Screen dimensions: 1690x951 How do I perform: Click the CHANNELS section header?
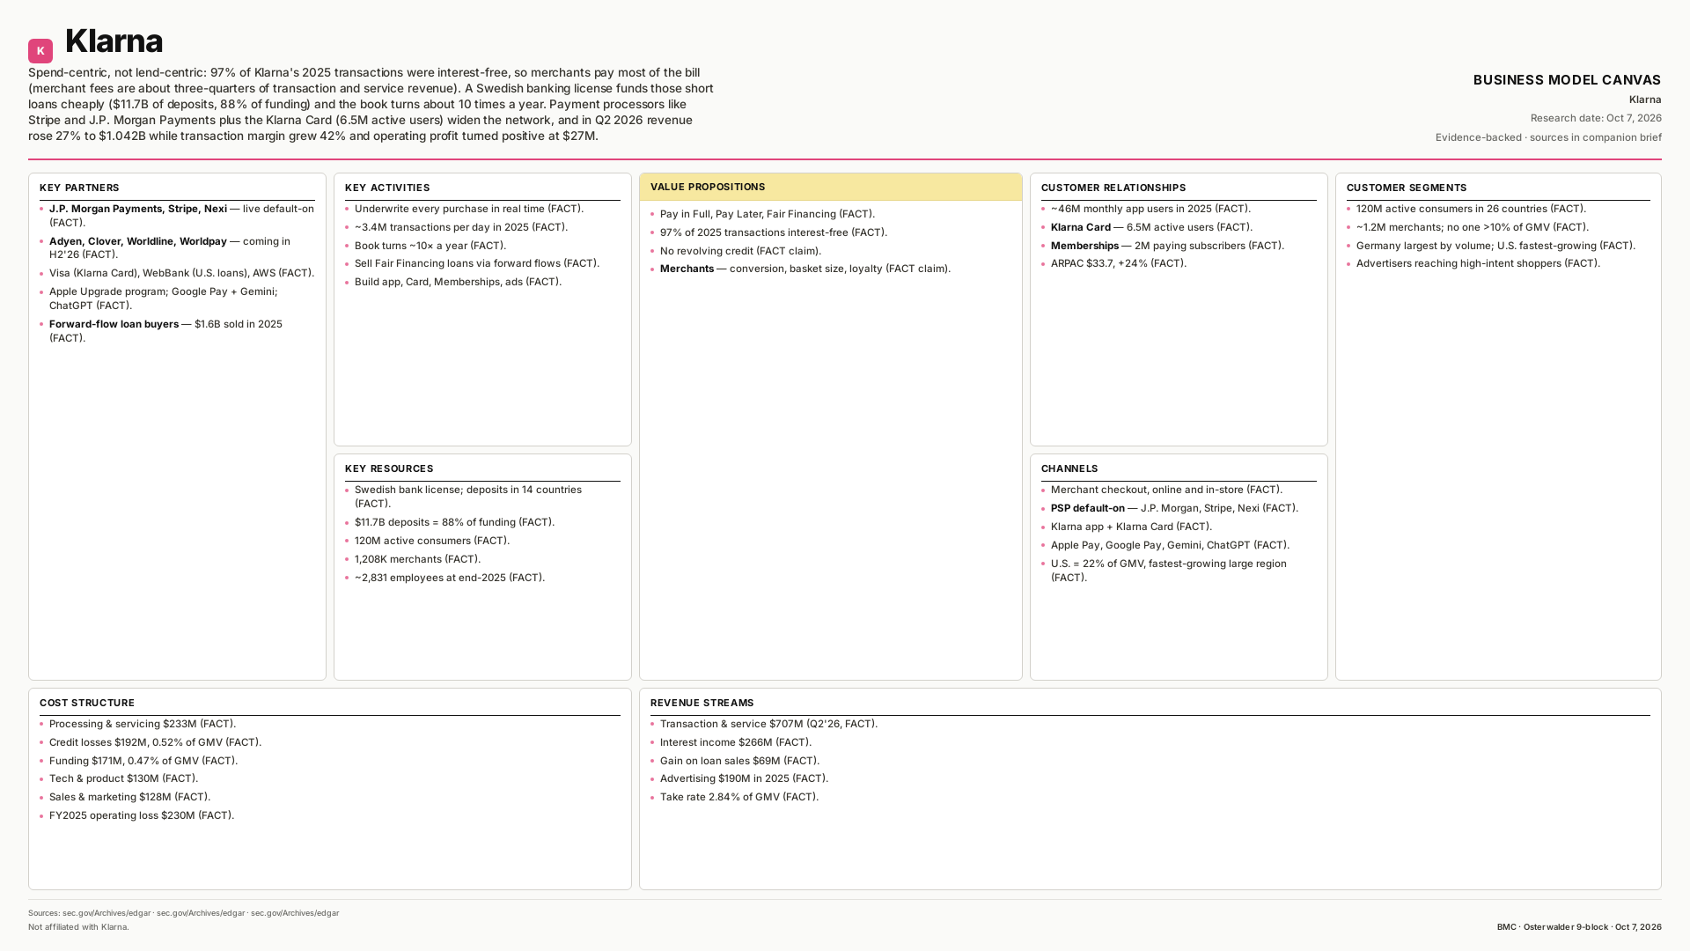pos(1069,468)
